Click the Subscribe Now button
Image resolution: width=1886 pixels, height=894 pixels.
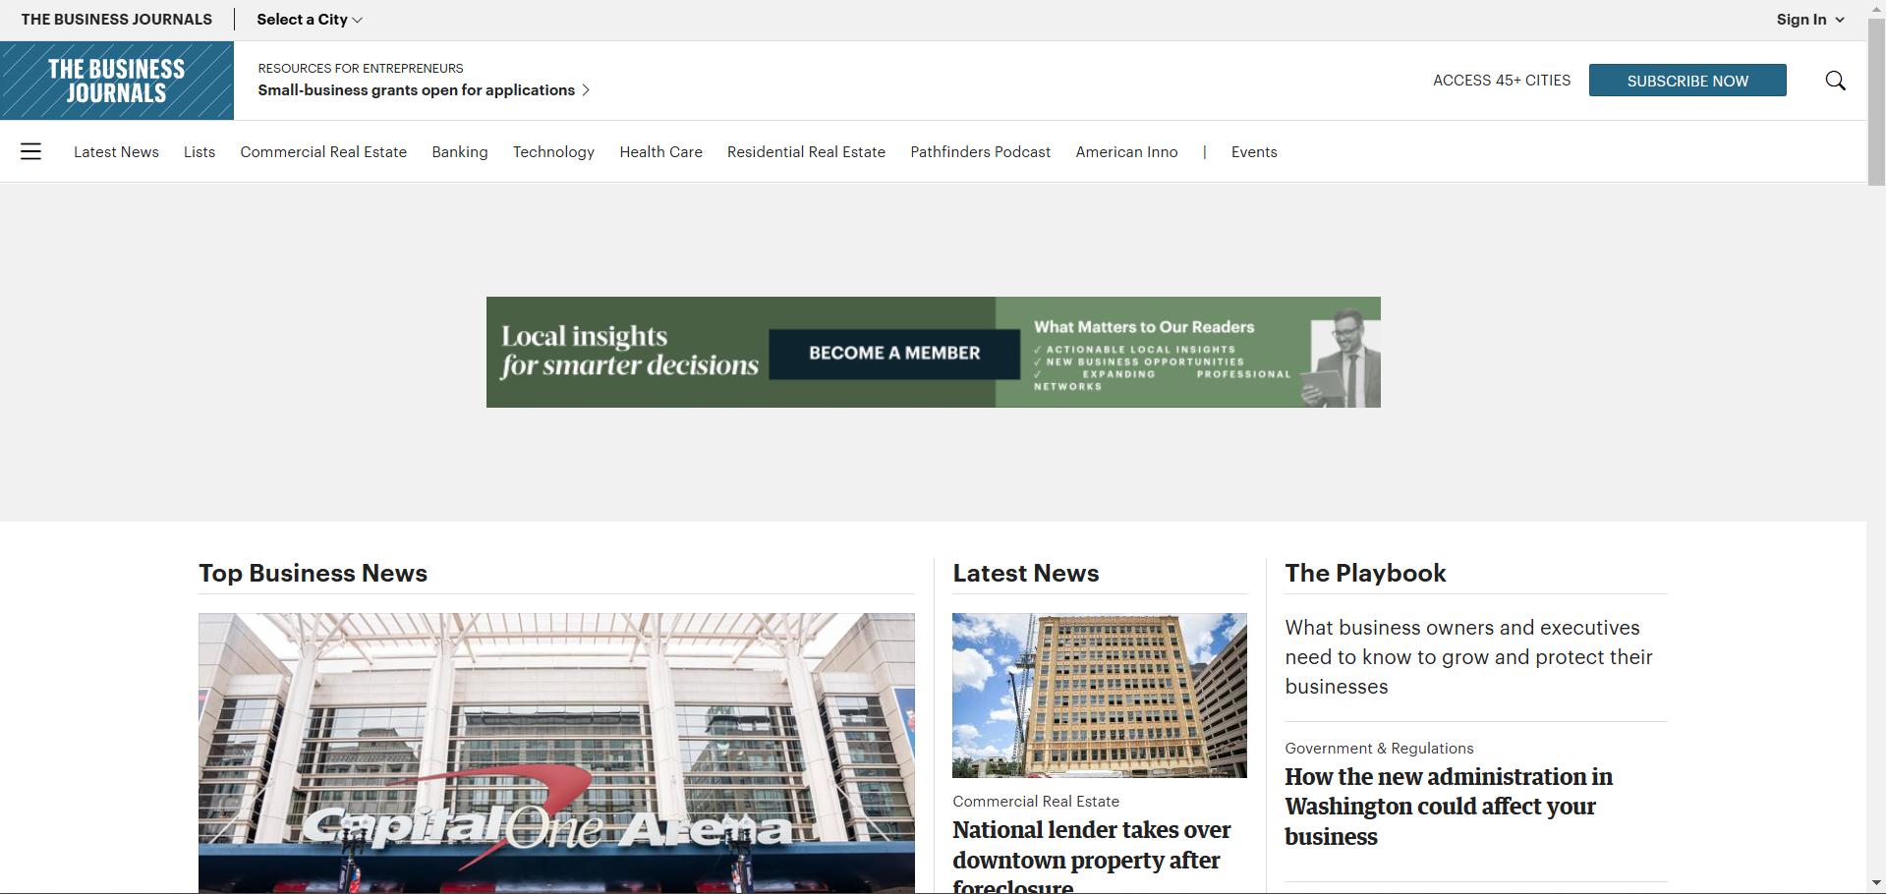(1687, 81)
